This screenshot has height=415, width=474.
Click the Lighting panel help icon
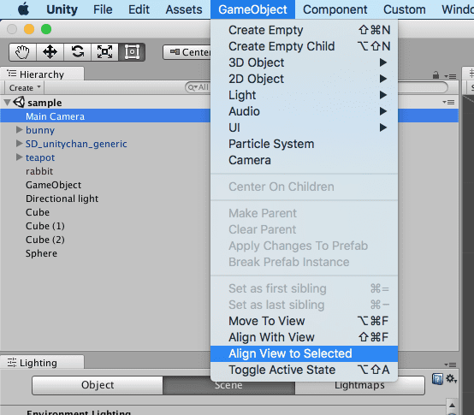(x=437, y=379)
